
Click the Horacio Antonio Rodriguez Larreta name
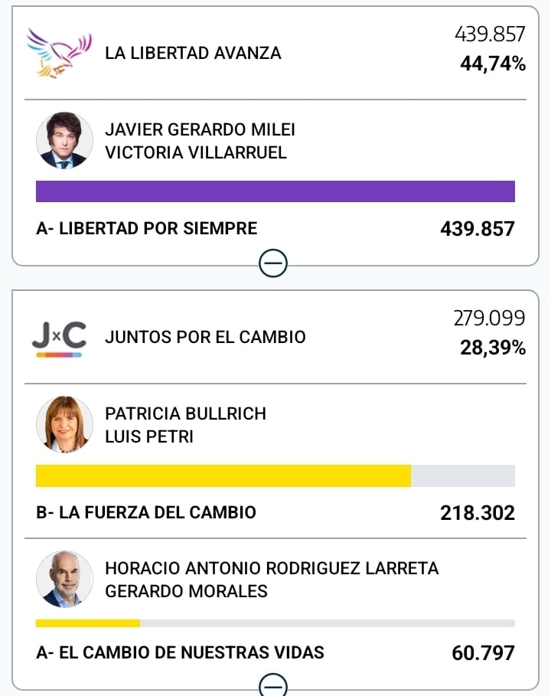272,568
